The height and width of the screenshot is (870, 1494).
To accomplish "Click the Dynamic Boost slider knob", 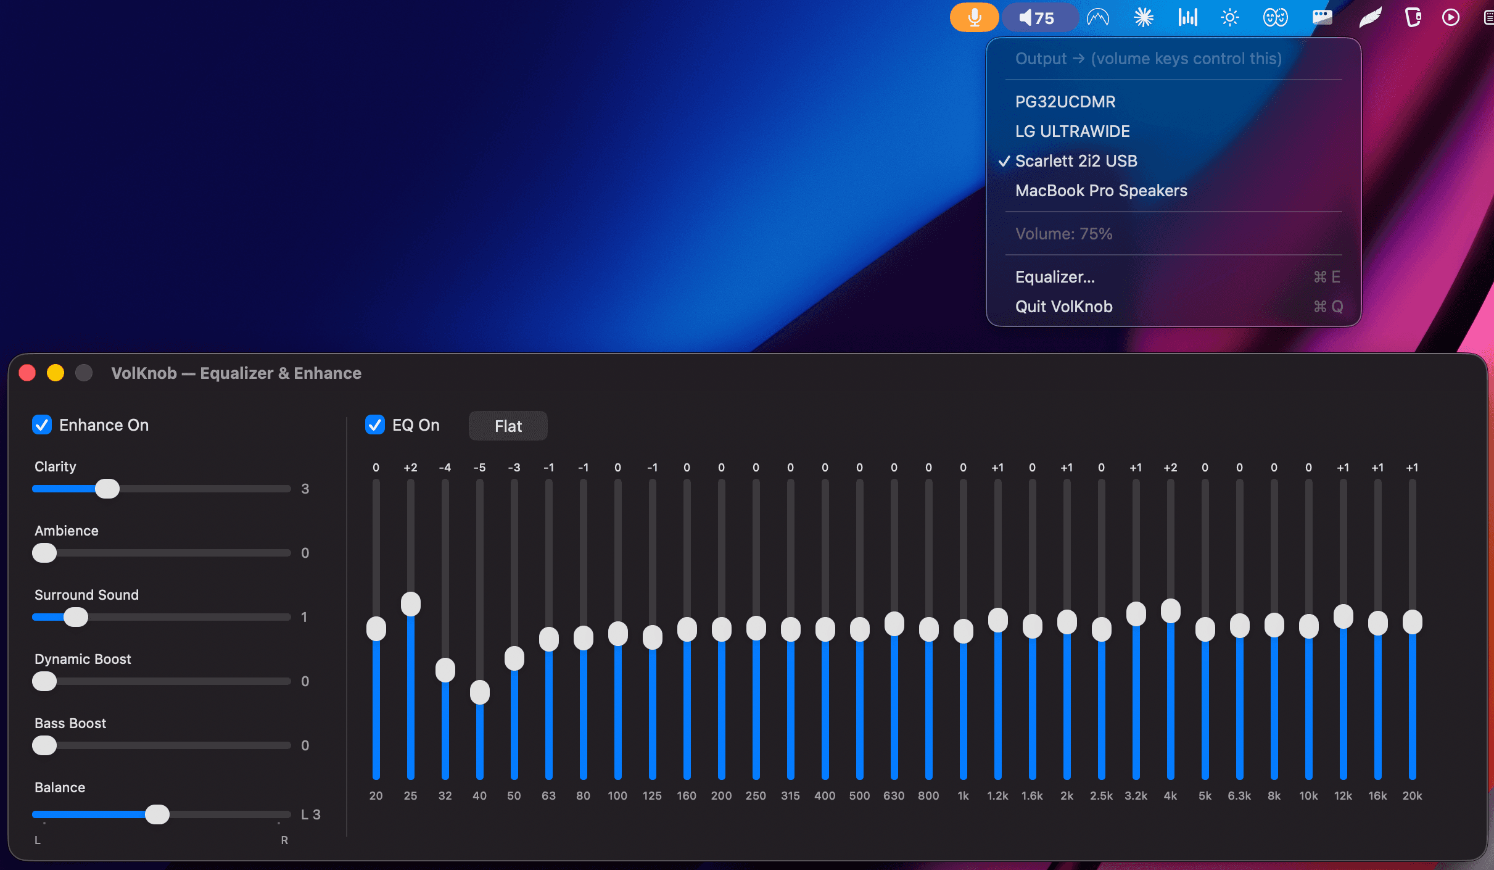I will tap(44, 681).
